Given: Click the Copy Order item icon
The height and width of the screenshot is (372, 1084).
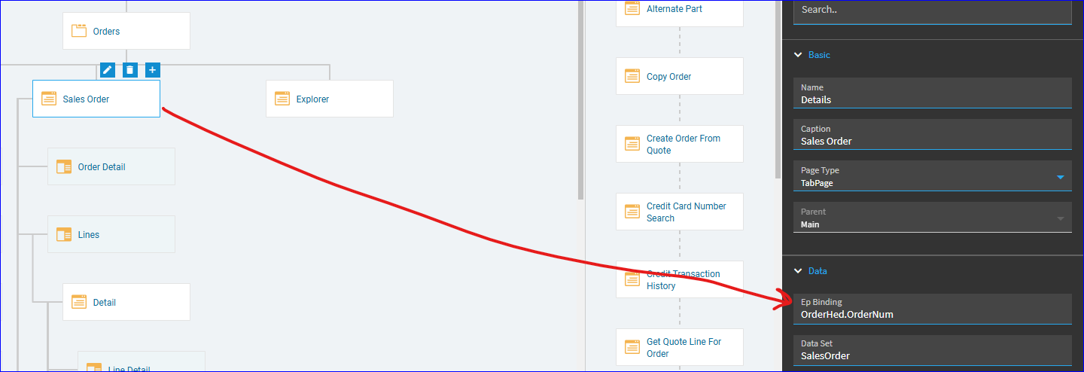Looking at the screenshot, I should click(x=632, y=76).
